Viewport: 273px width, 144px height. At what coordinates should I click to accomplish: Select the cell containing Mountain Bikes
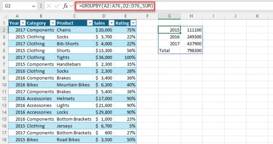click(x=75, y=85)
